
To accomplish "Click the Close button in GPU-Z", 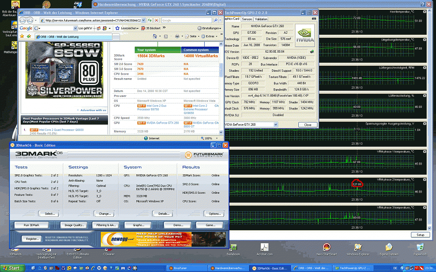I will pyautogui.click(x=308, y=124).
